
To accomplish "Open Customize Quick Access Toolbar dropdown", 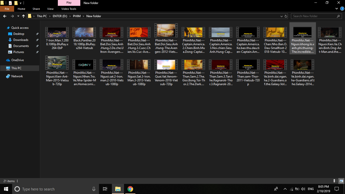I will (20, 3).
